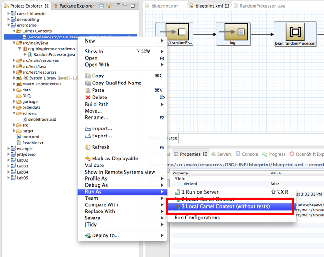Click the Refresh icon
This screenshot has width=324, height=257.
[88, 147]
